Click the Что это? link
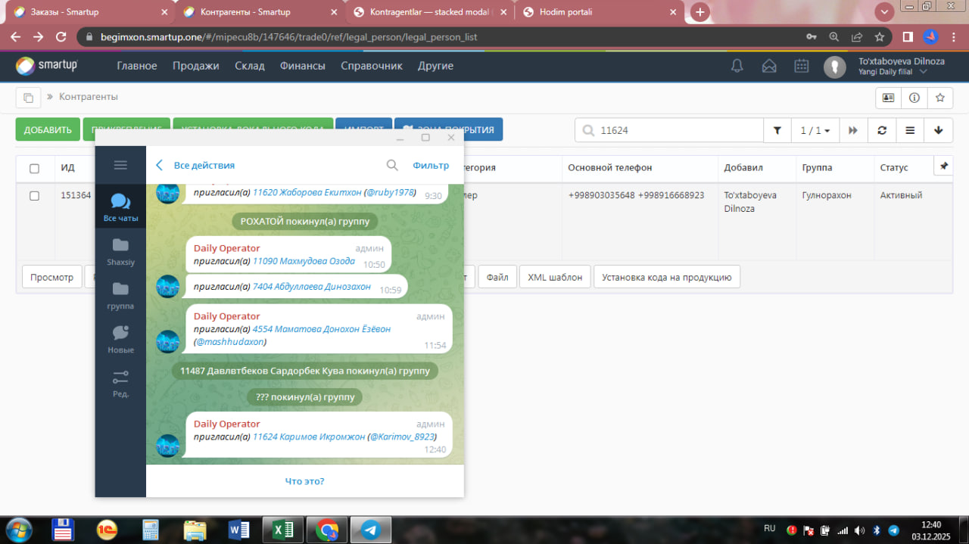 coord(304,481)
